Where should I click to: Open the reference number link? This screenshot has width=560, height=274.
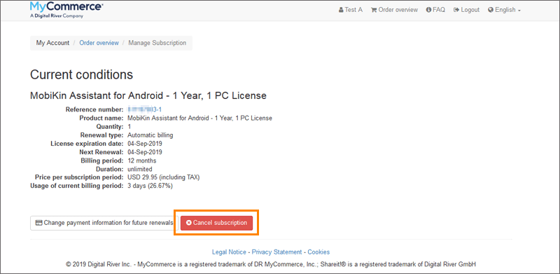(145, 109)
